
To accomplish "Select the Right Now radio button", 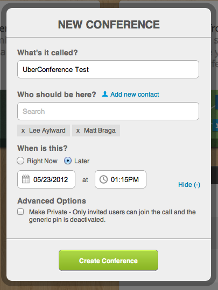I will (20, 161).
